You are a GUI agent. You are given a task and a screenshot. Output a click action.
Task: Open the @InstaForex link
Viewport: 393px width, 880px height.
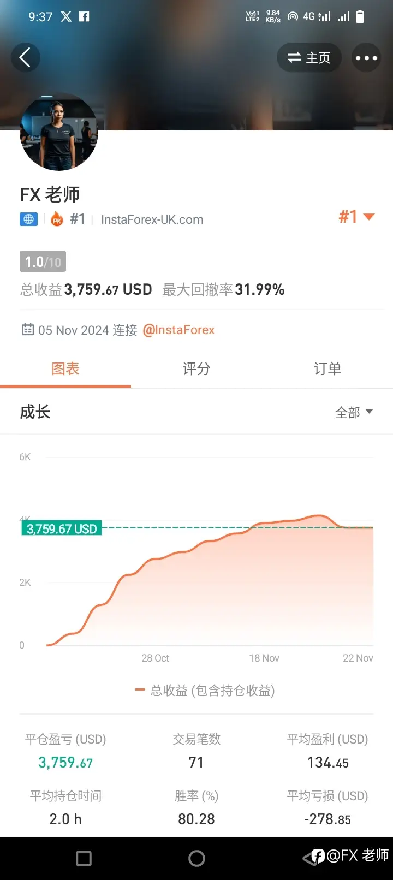[x=178, y=330]
